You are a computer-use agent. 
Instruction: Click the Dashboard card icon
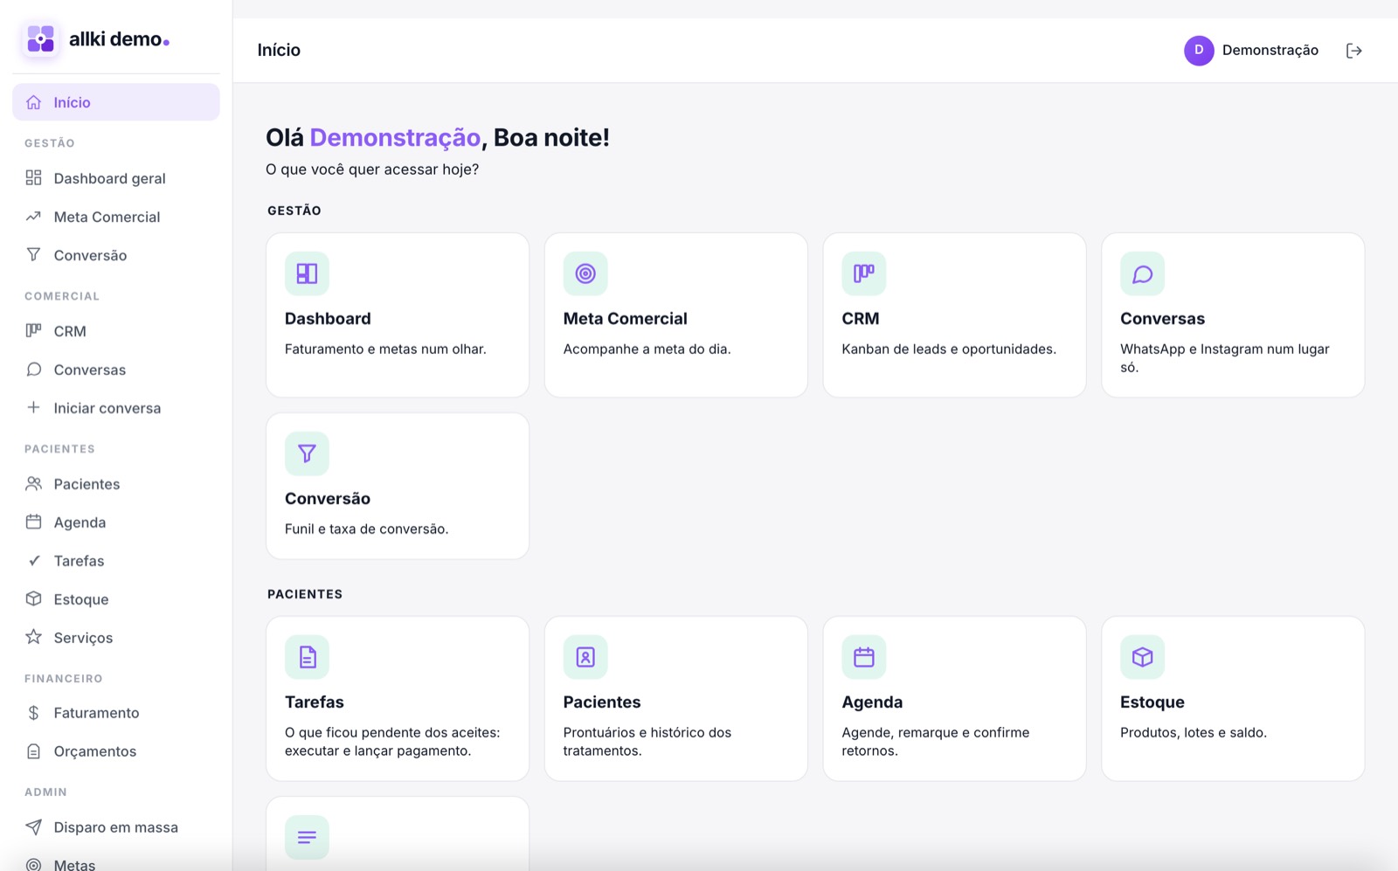307,273
